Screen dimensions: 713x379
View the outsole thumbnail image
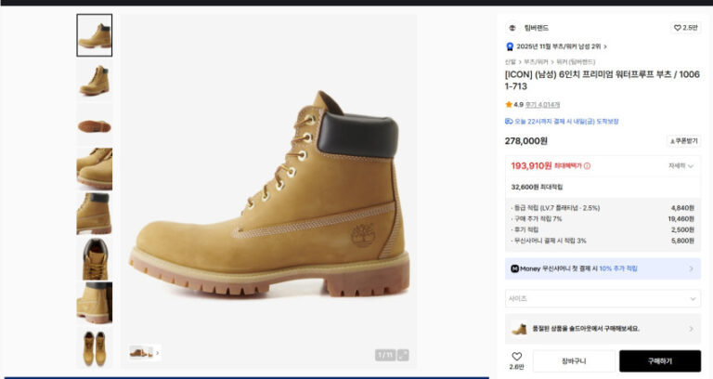coord(94,124)
